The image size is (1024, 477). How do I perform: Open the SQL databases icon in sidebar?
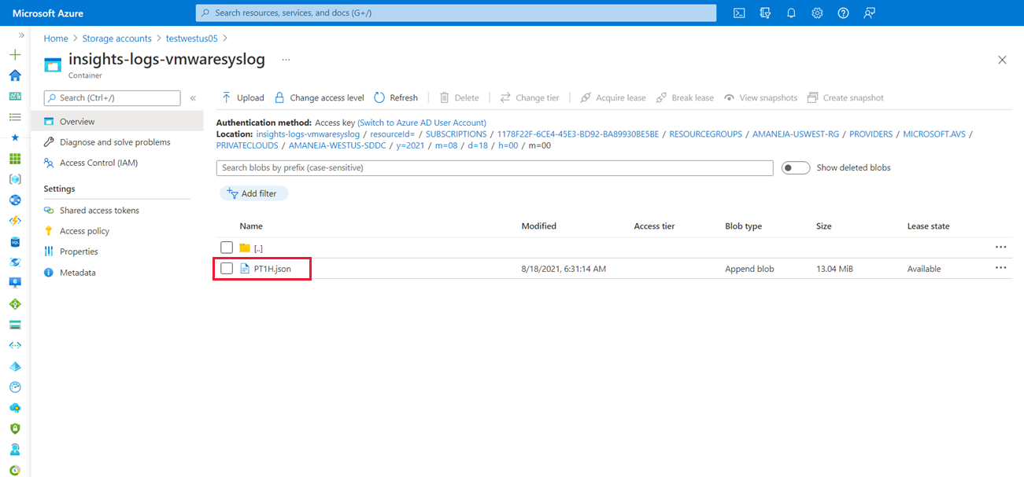pyautogui.click(x=15, y=242)
